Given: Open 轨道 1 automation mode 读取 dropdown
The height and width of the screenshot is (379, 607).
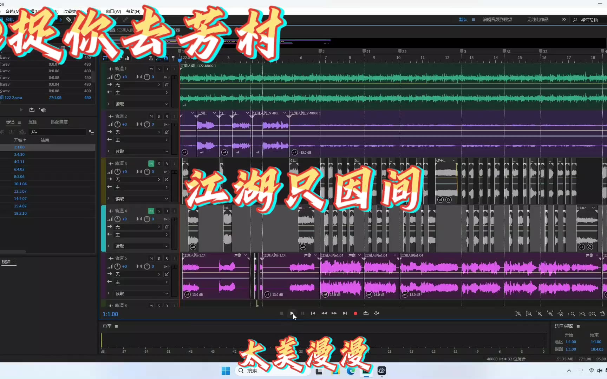Looking at the screenshot, I should 142,104.
